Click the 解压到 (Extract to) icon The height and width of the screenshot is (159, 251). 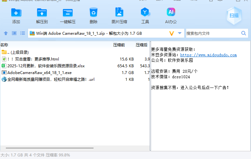coord(42,13)
